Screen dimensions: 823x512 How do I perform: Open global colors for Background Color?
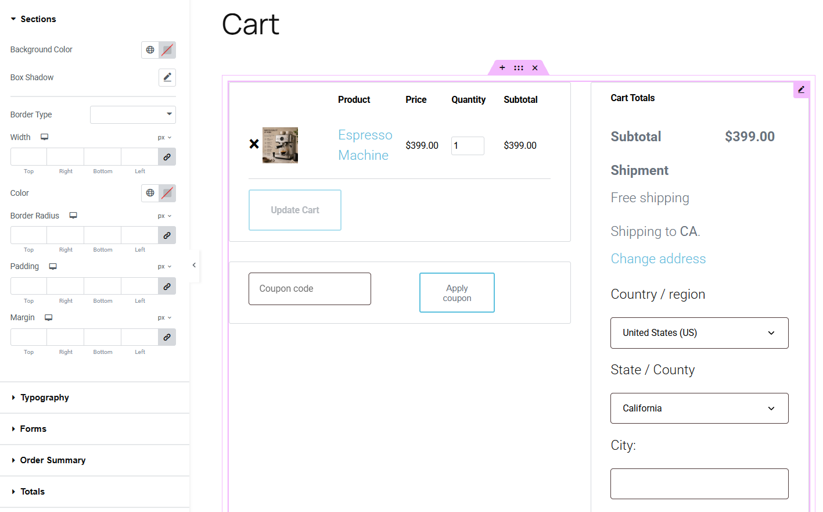pos(150,50)
